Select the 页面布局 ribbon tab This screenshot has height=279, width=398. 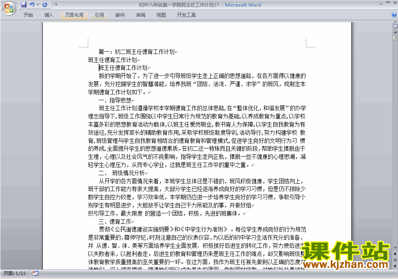74,15
